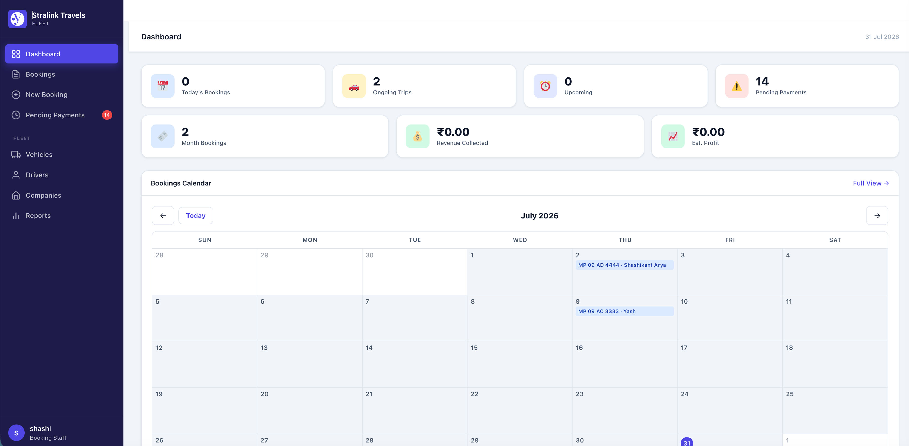Screen dimensions: 909x446
Task: Open the MP 09 AD 4444 Shashikant Arya booking
Action: pos(624,265)
